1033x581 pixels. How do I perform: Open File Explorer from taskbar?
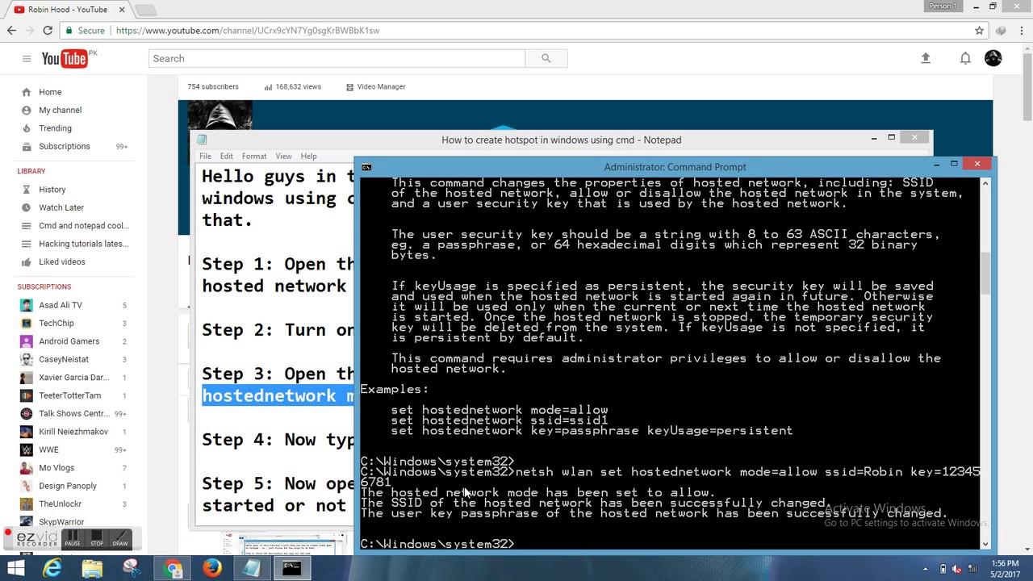pos(92,569)
